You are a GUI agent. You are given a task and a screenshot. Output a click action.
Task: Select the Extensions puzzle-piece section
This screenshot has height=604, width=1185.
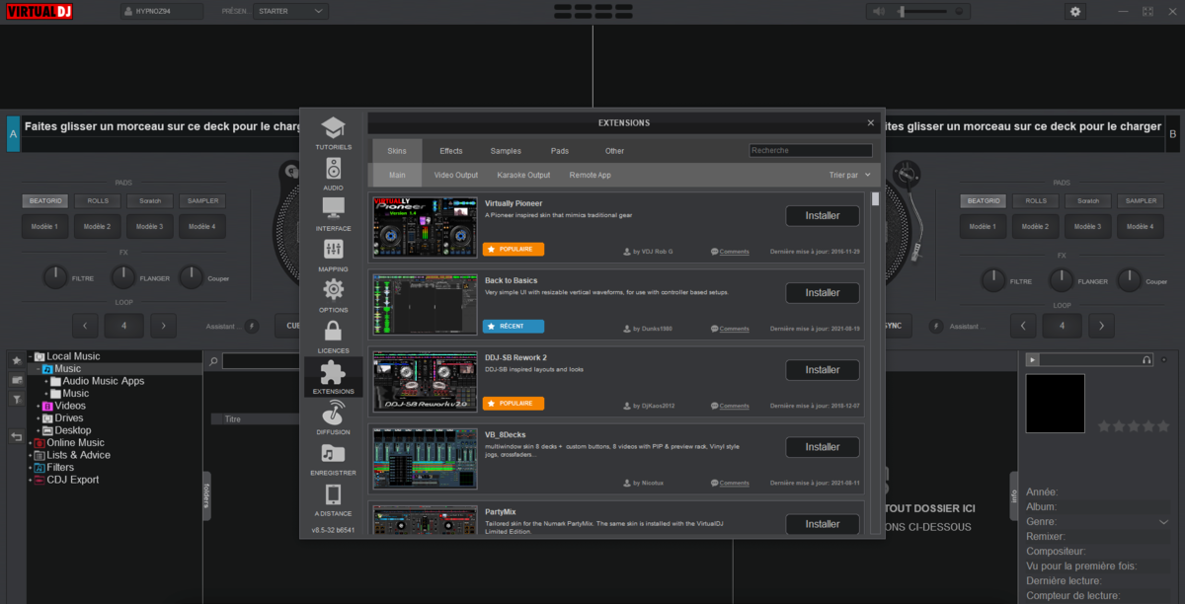(333, 377)
